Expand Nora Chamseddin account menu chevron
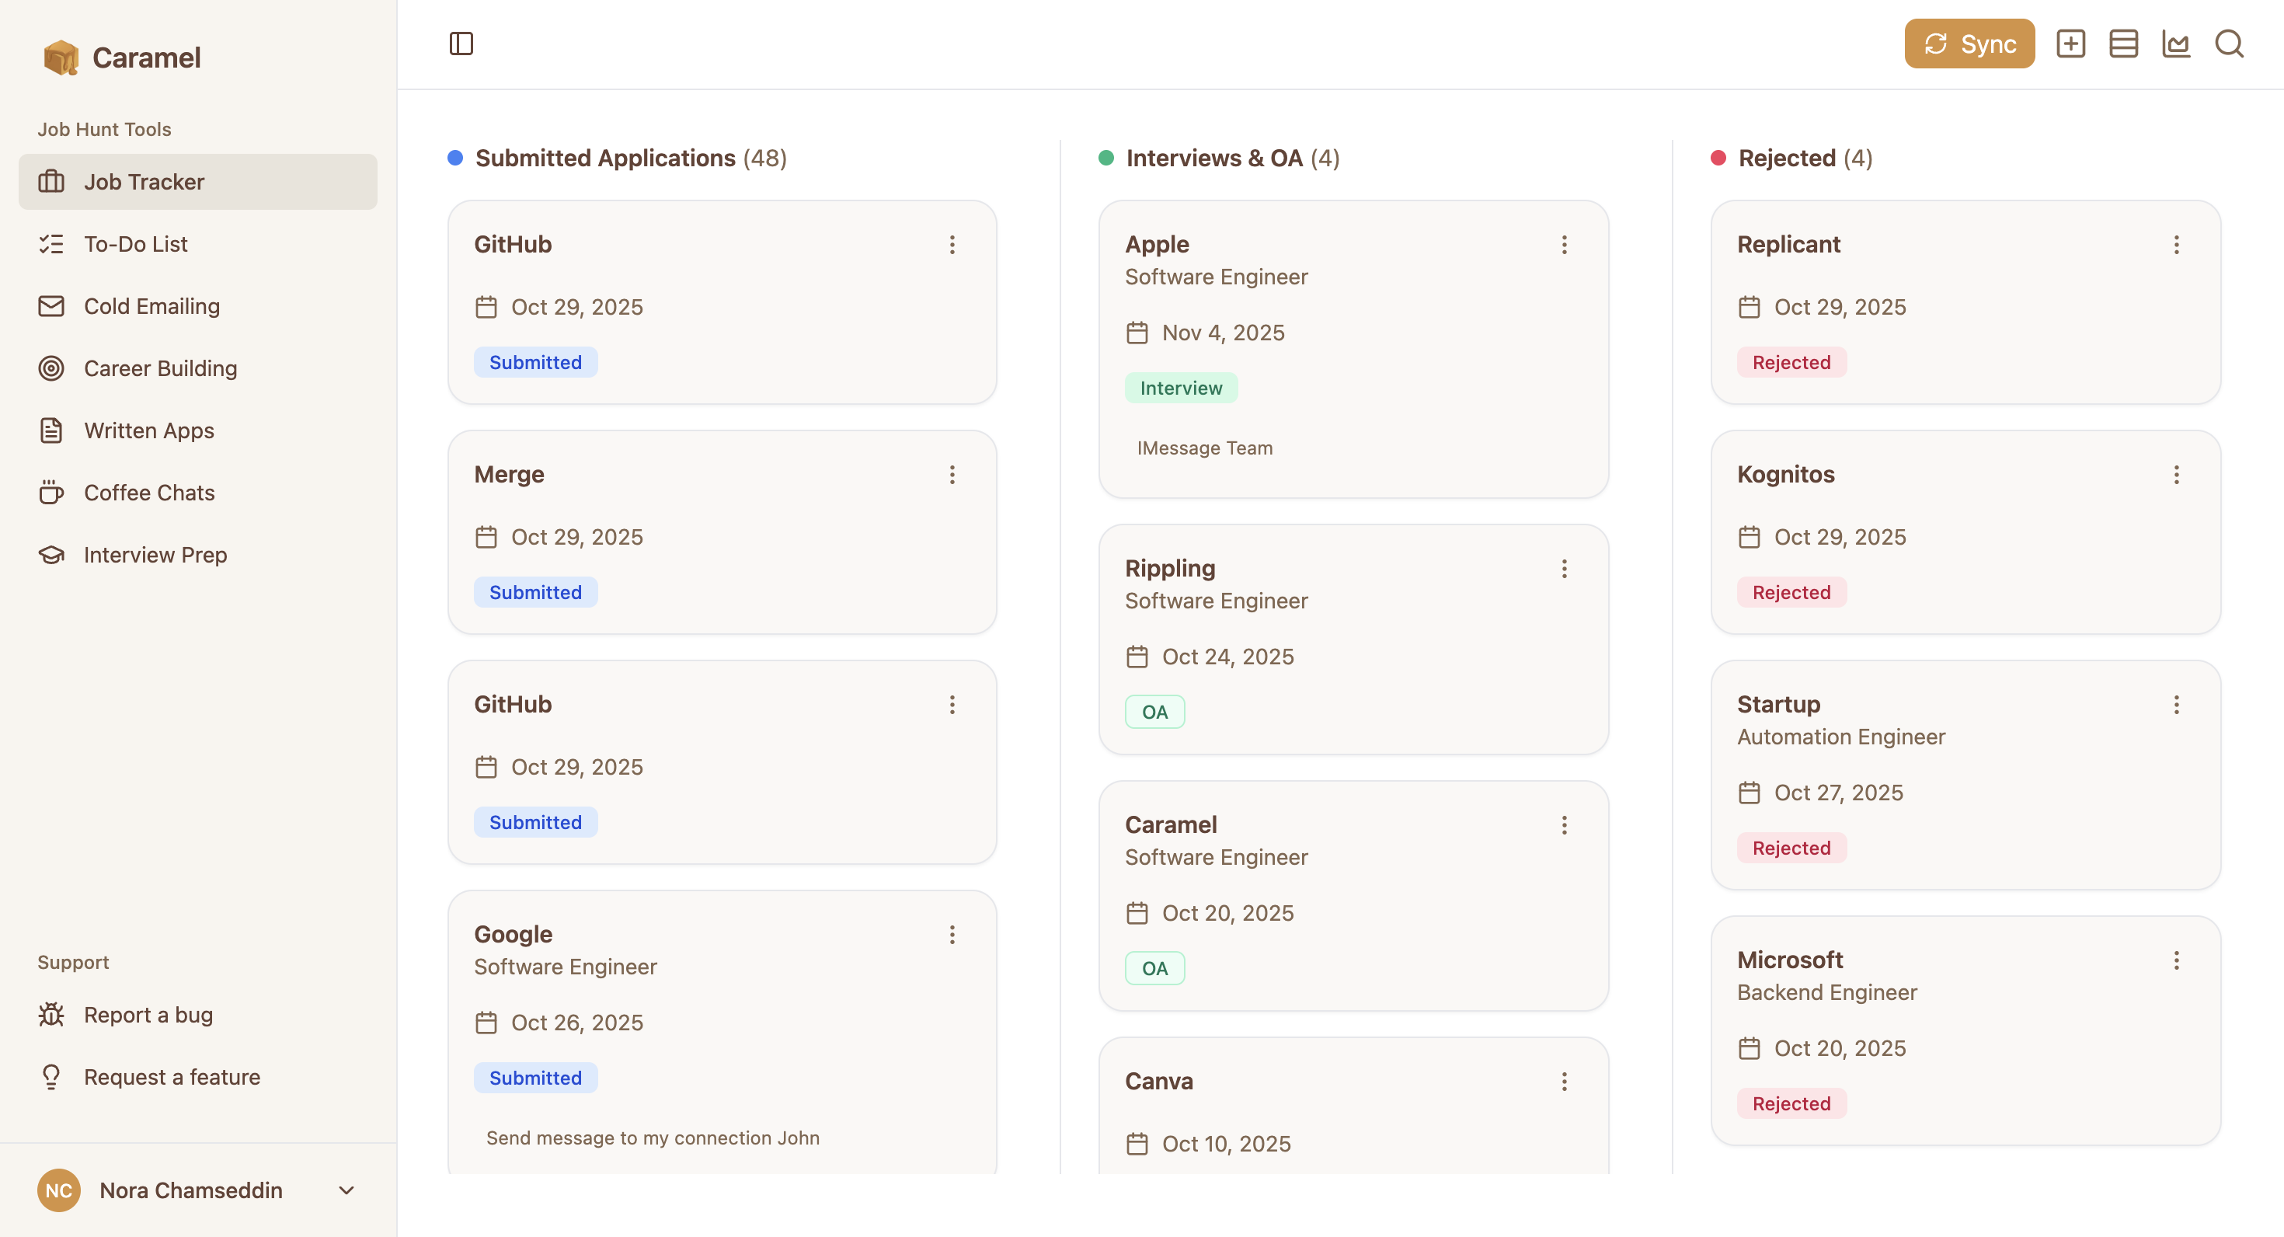Screen dimensions: 2284x1237 click(x=346, y=1190)
